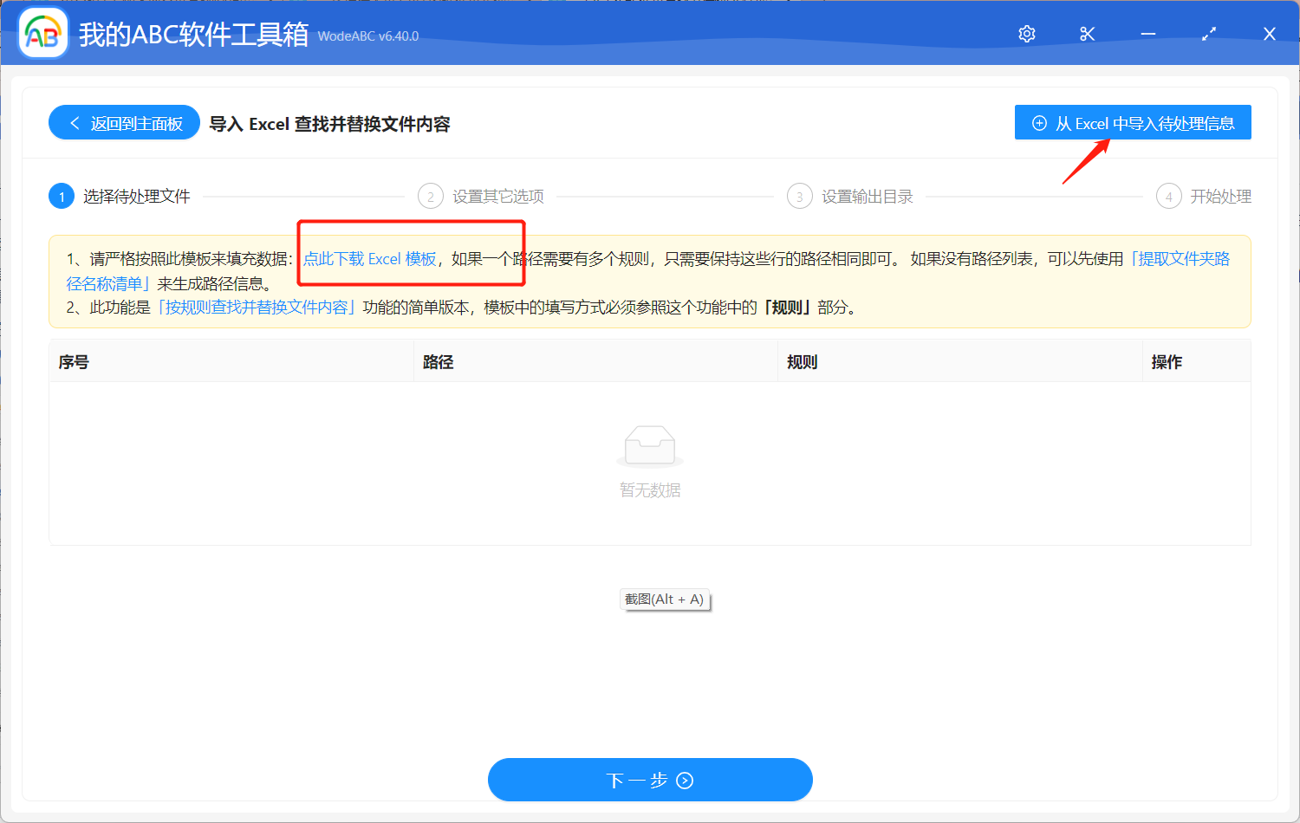Click the restore/maximize arrows icon
The width and height of the screenshot is (1300, 823).
1208,33
